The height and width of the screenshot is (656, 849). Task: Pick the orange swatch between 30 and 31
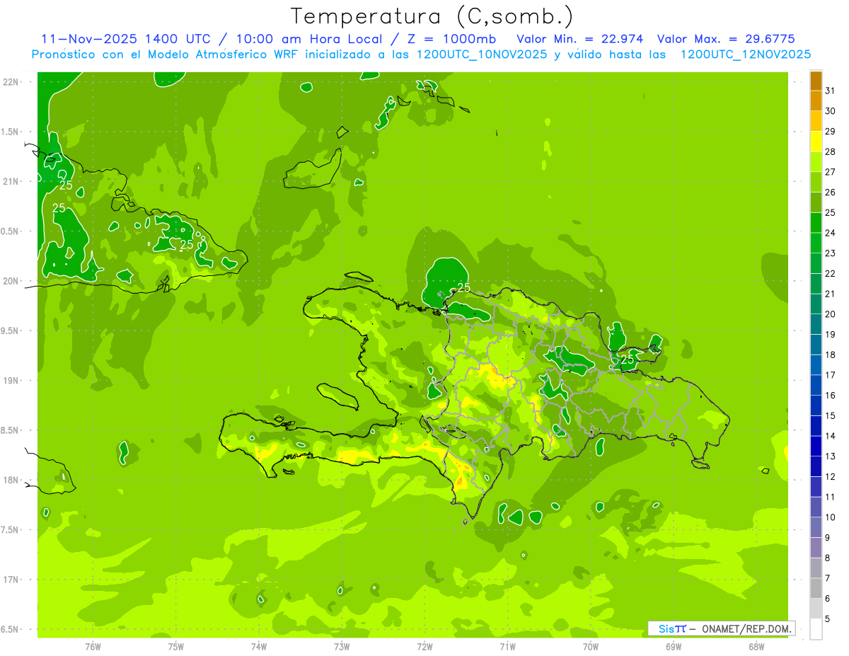point(816,101)
